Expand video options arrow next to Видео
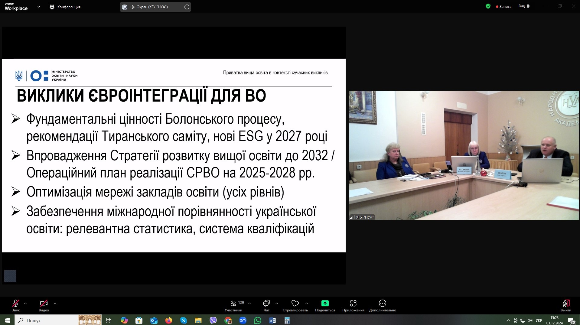Image resolution: width=580 pixels, height=325 pixels. click(x=55, y=303)
